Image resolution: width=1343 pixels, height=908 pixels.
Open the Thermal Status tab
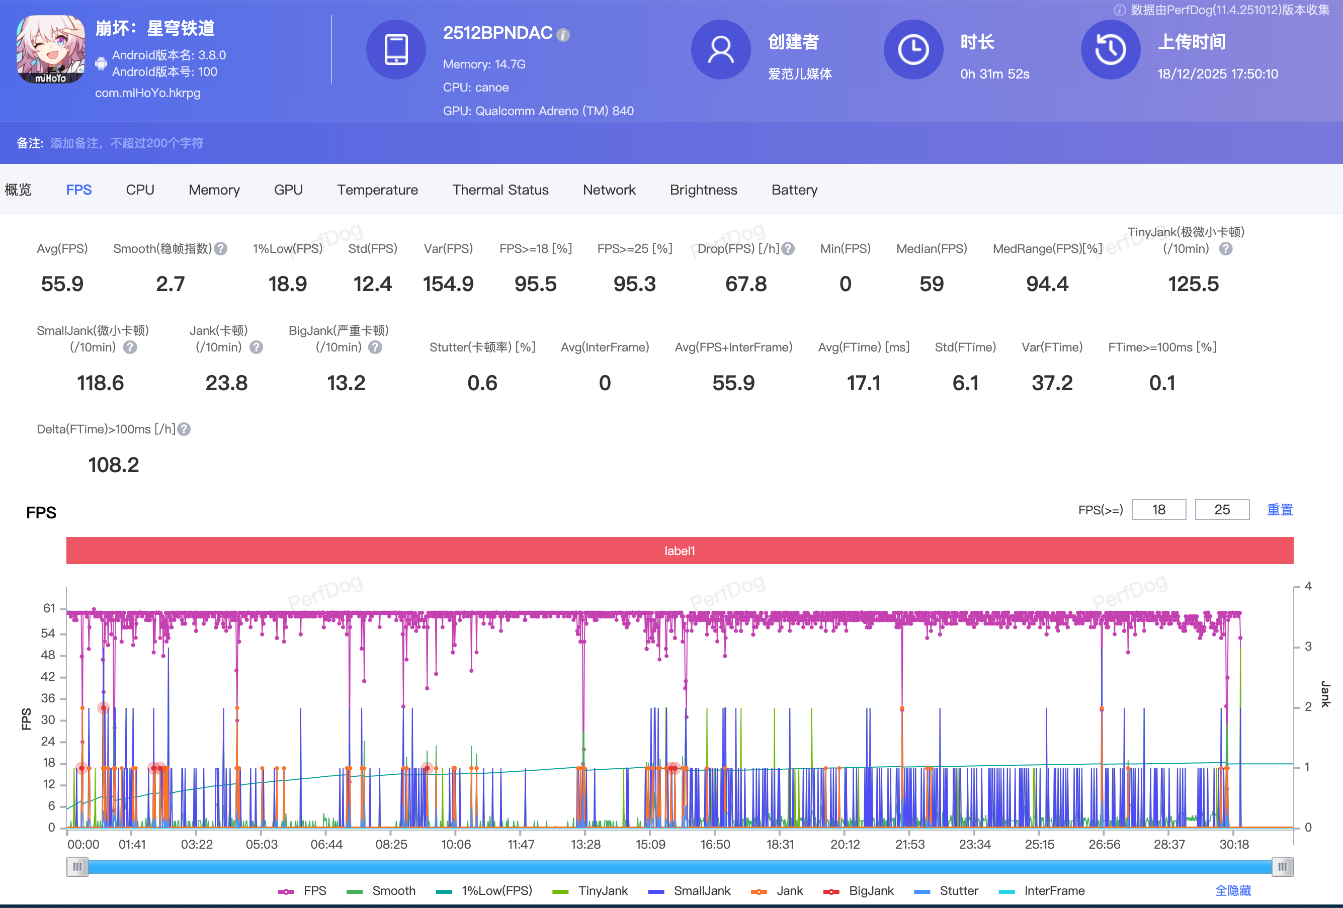point(500,190)
